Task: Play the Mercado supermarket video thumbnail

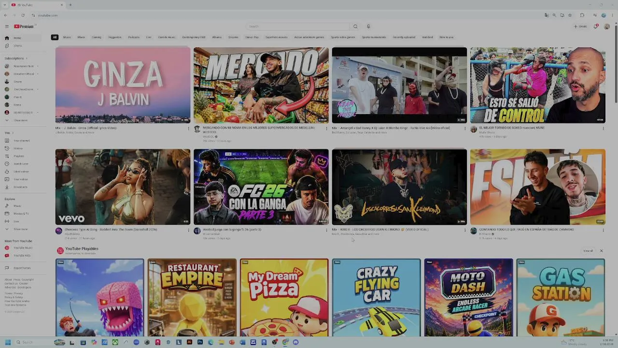Action: 261,85
